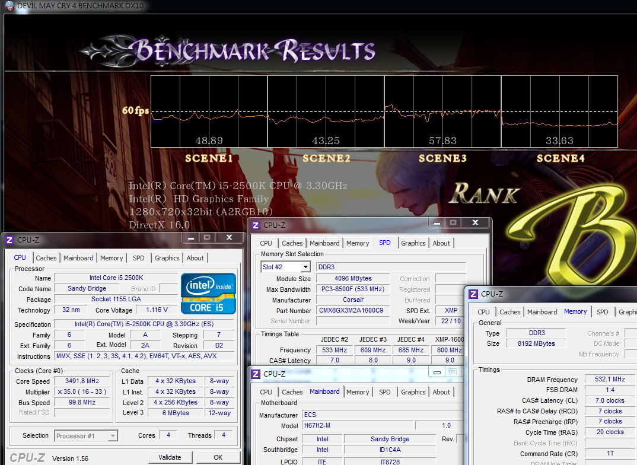Close the left CPU-Z window

tap(229, 237)
